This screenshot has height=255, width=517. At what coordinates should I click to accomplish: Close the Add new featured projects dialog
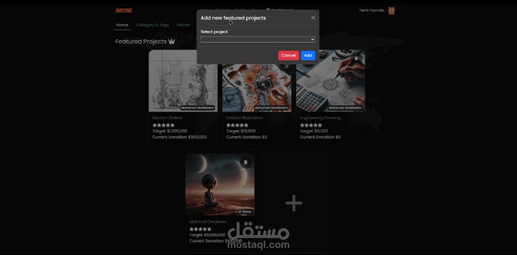(313, 18)
